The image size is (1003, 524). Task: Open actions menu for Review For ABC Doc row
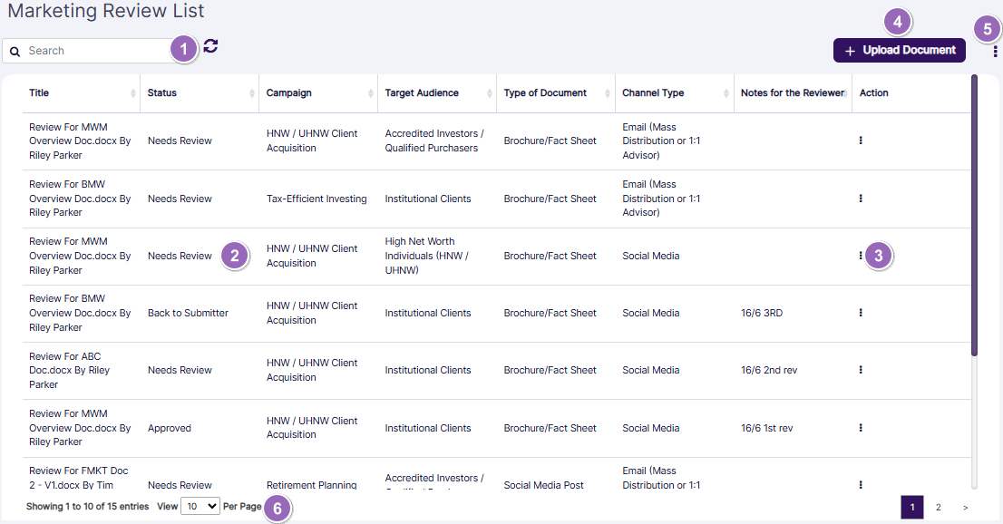(860, 370)
